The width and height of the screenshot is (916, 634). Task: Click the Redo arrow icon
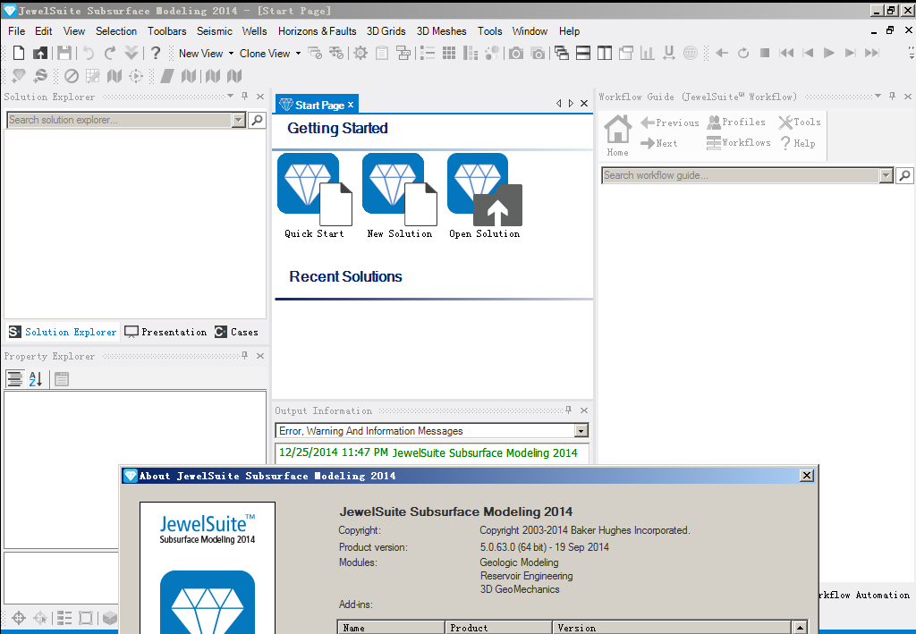[x=109, y=53]
